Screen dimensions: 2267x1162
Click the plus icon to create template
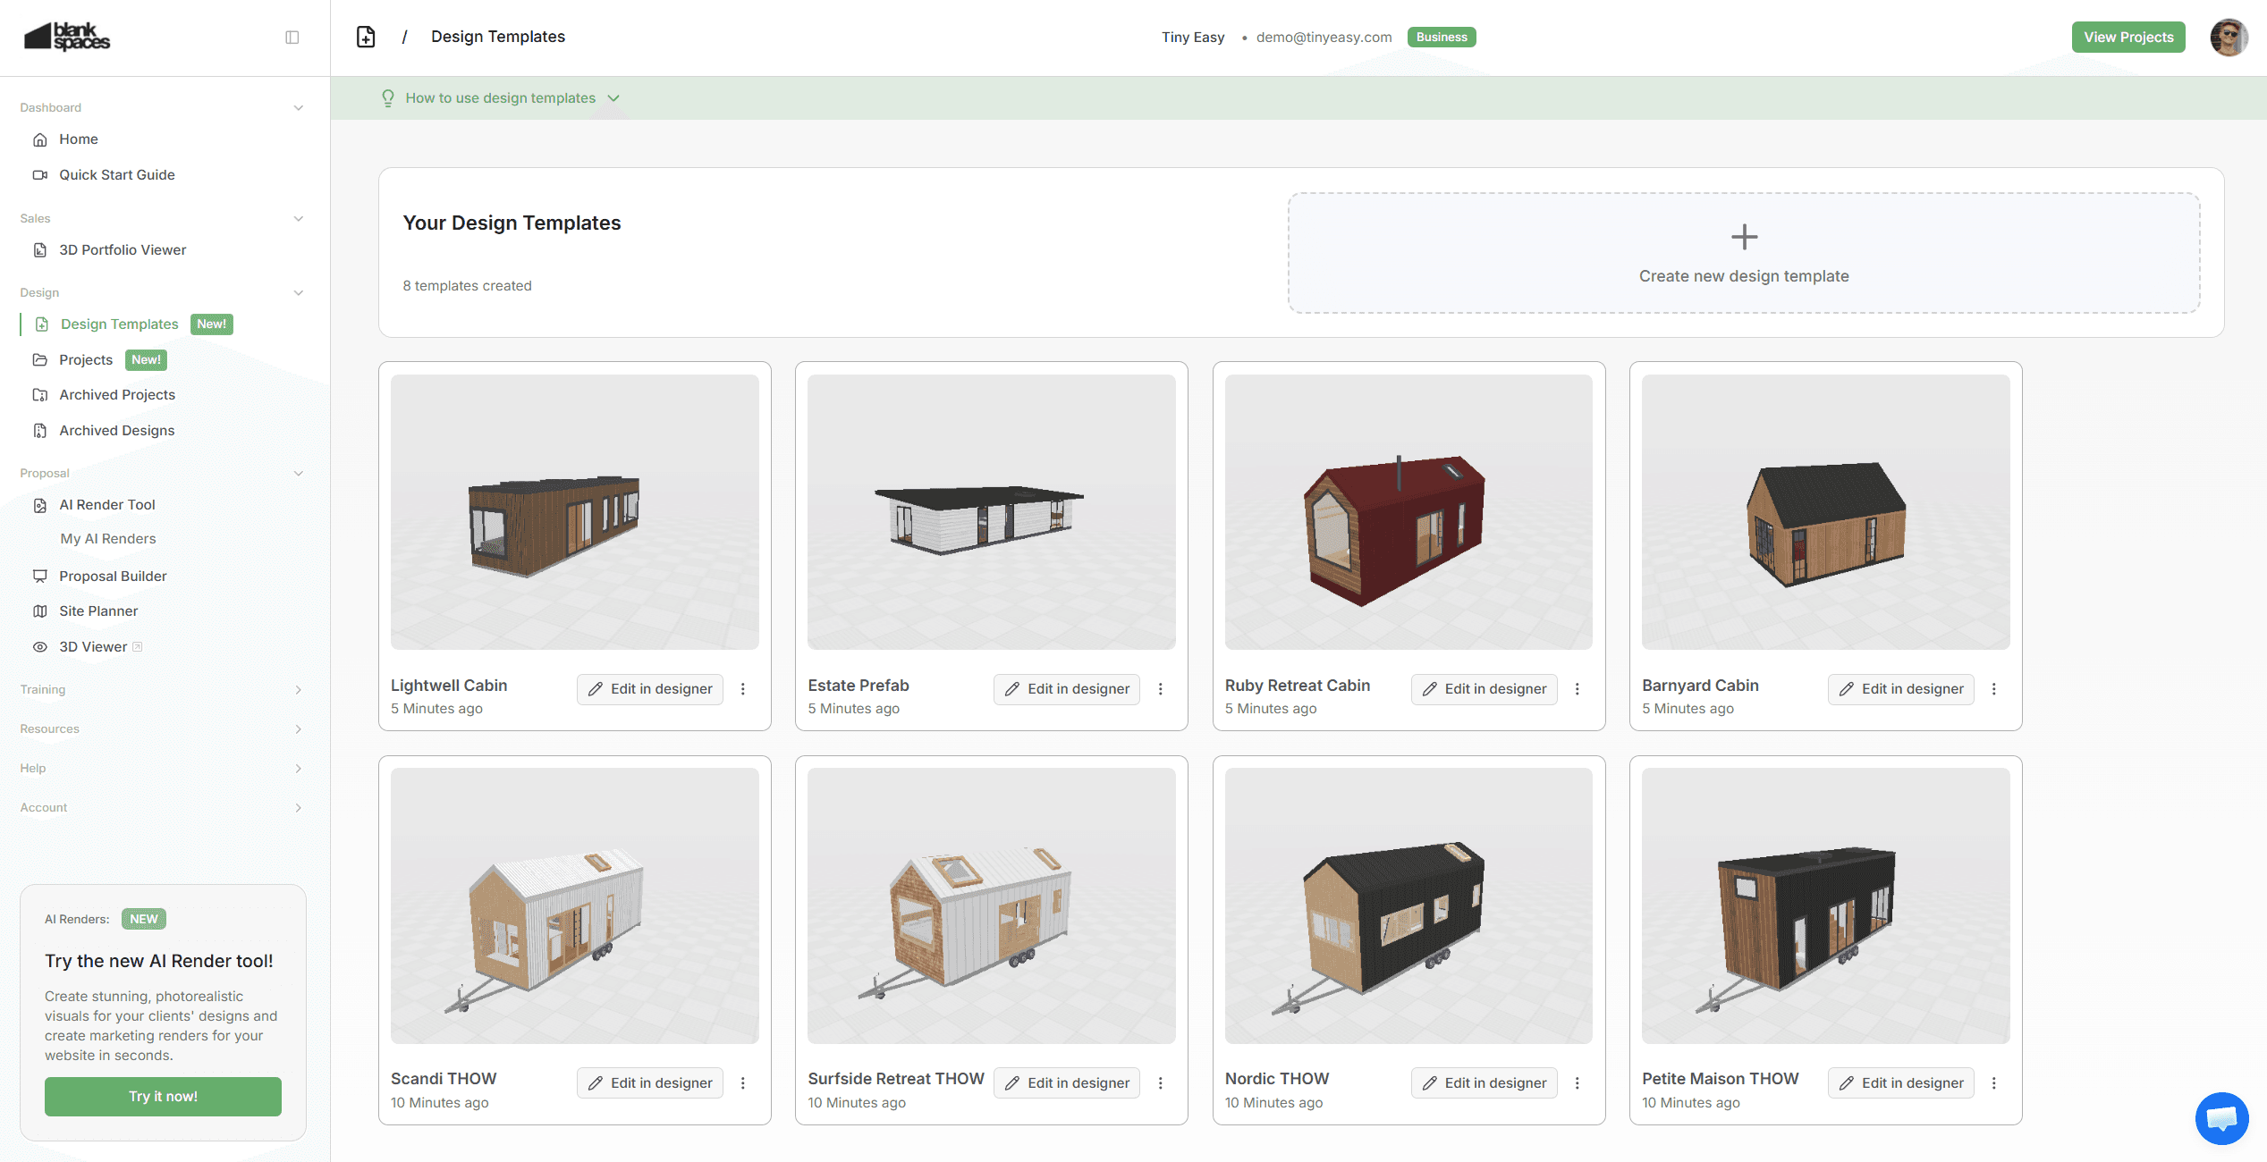point(1744,237)
